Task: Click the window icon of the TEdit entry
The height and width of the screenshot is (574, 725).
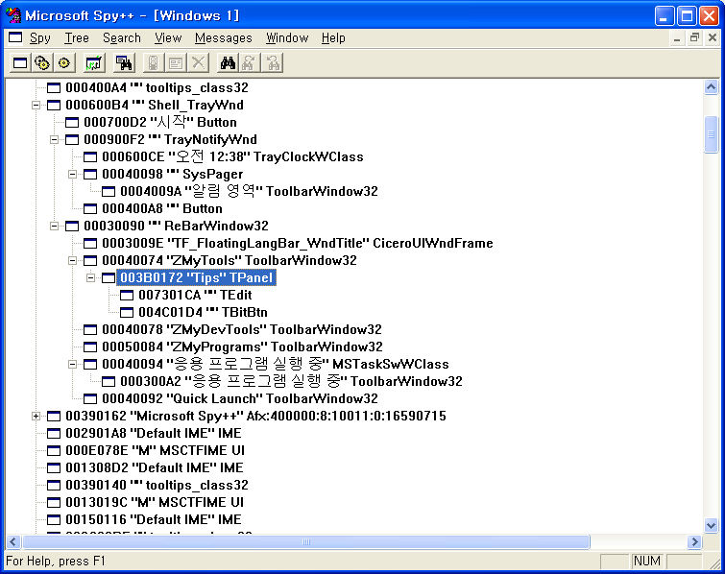Action: [128, 295]
